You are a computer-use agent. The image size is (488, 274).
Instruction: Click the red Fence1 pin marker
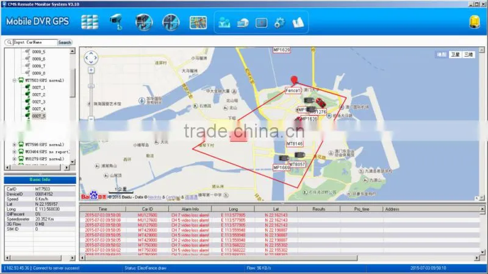tap(294, 80)
